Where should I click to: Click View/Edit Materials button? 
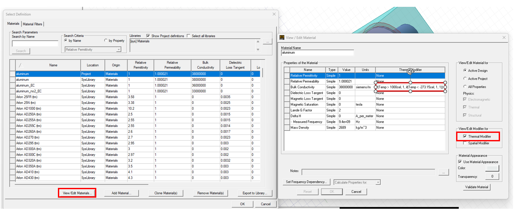click(x=77, y=193)
